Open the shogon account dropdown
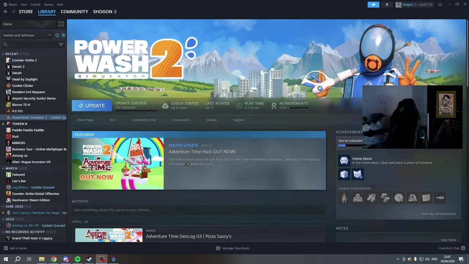The image size is (469, 264). click(x=410, y=4)
